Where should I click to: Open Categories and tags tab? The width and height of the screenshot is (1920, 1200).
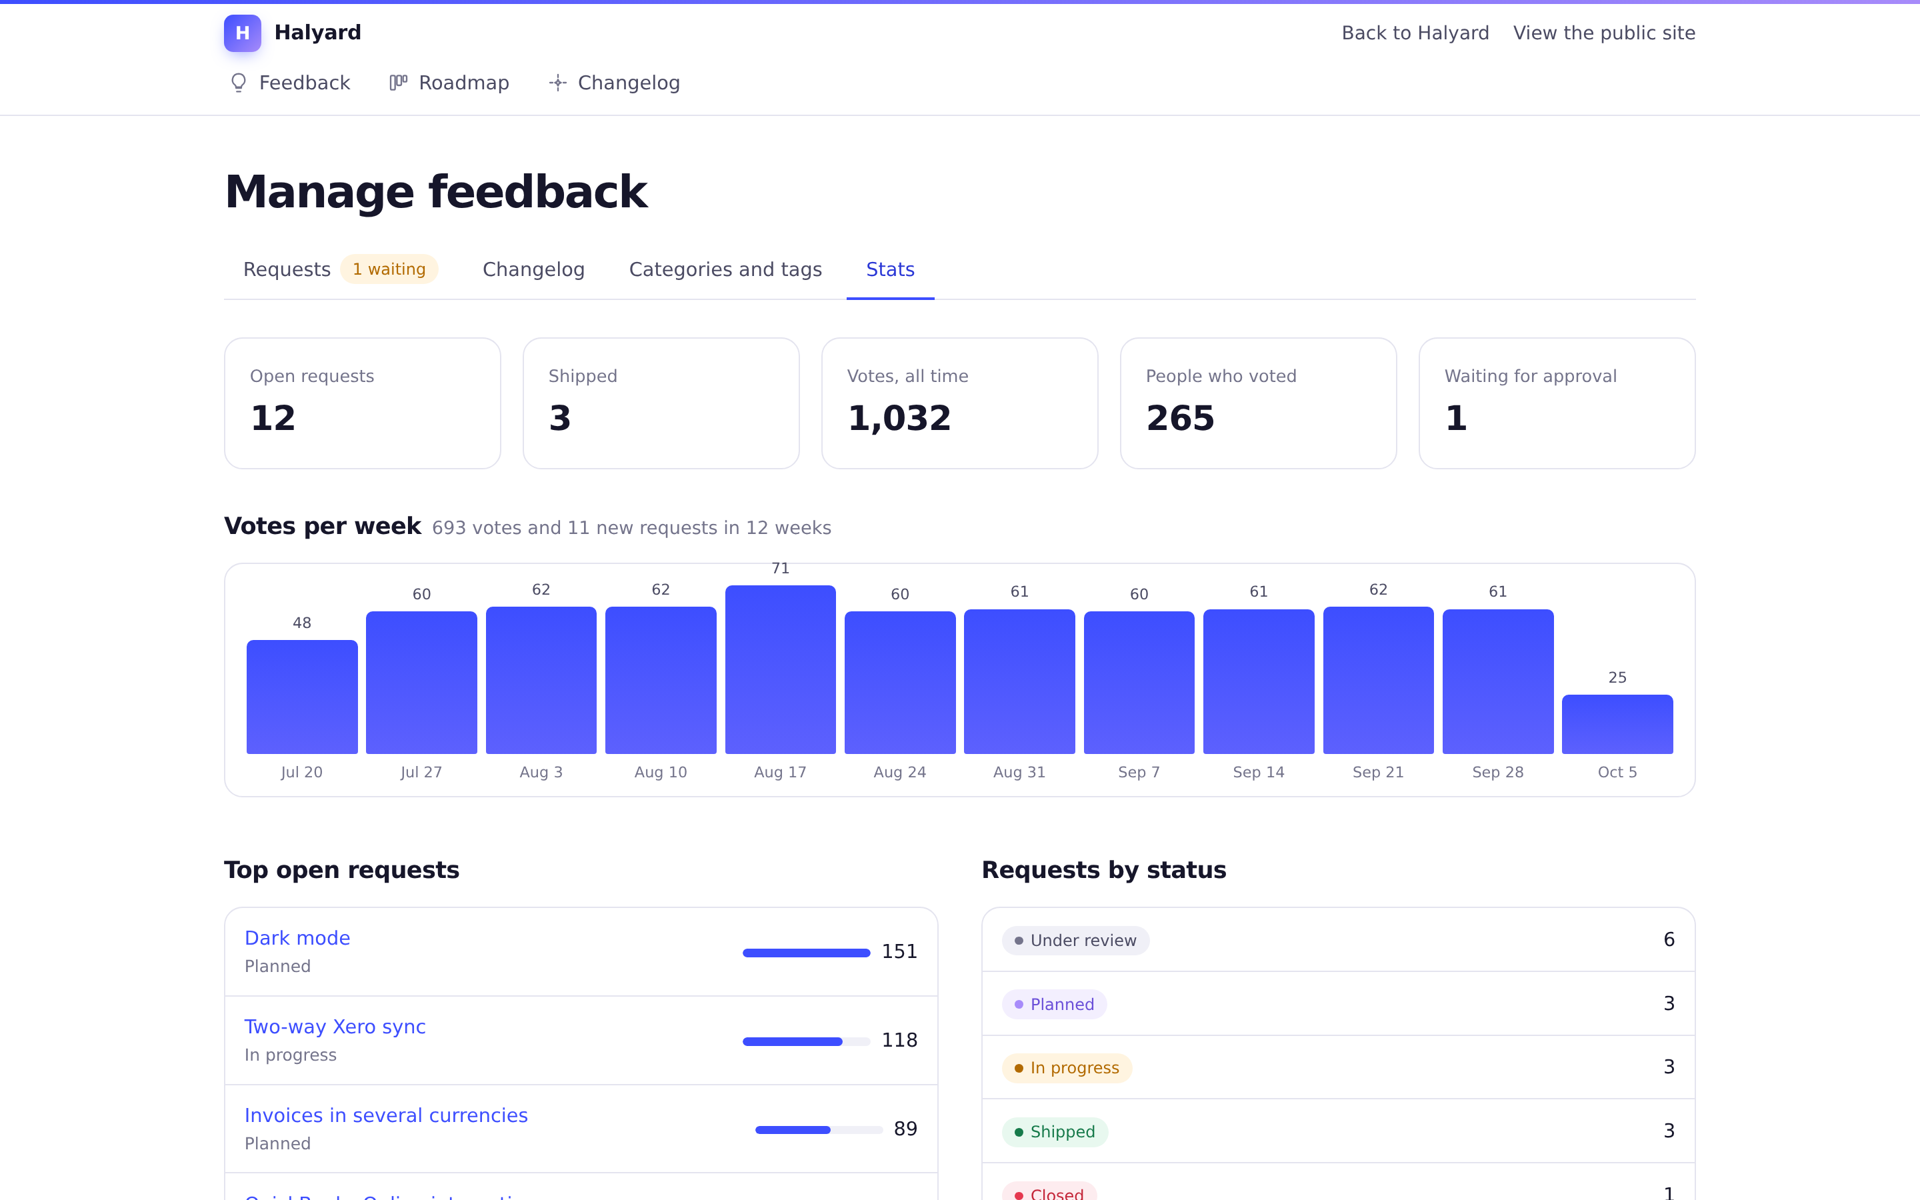pyautogui.click(x=725, y=269)
